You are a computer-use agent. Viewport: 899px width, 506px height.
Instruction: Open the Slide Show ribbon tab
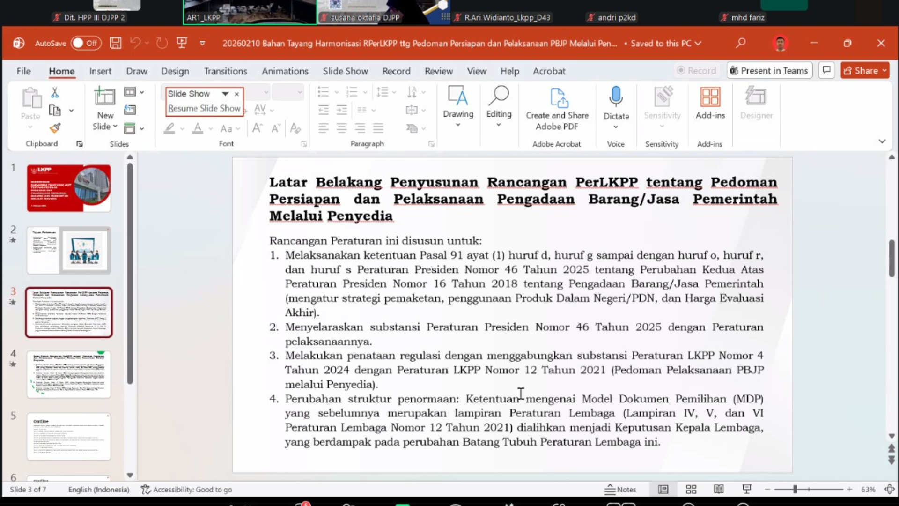(x=345, y=71)
